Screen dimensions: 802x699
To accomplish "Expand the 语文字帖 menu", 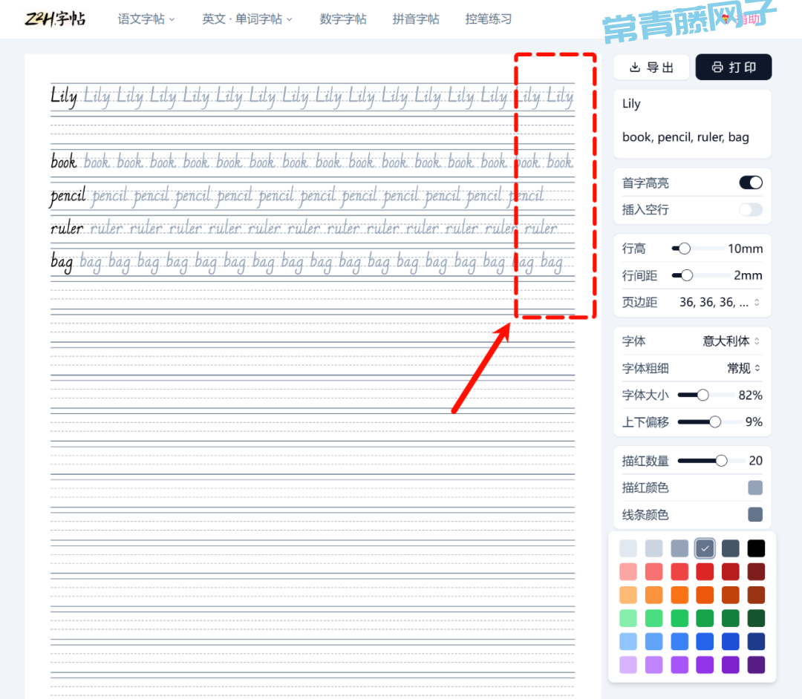I will tap(146, 19).
